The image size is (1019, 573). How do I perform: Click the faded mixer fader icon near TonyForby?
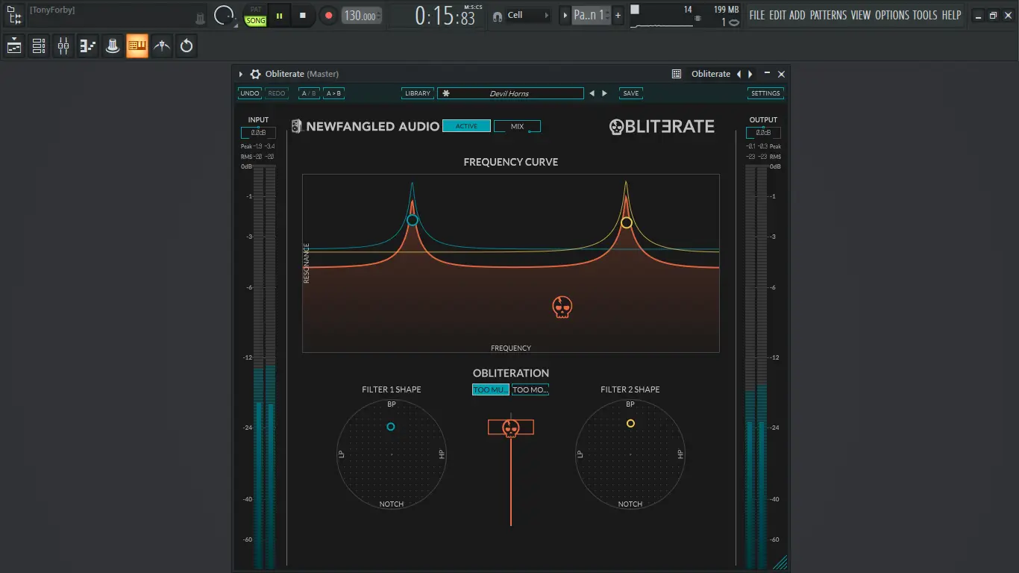tap(200, 17)
